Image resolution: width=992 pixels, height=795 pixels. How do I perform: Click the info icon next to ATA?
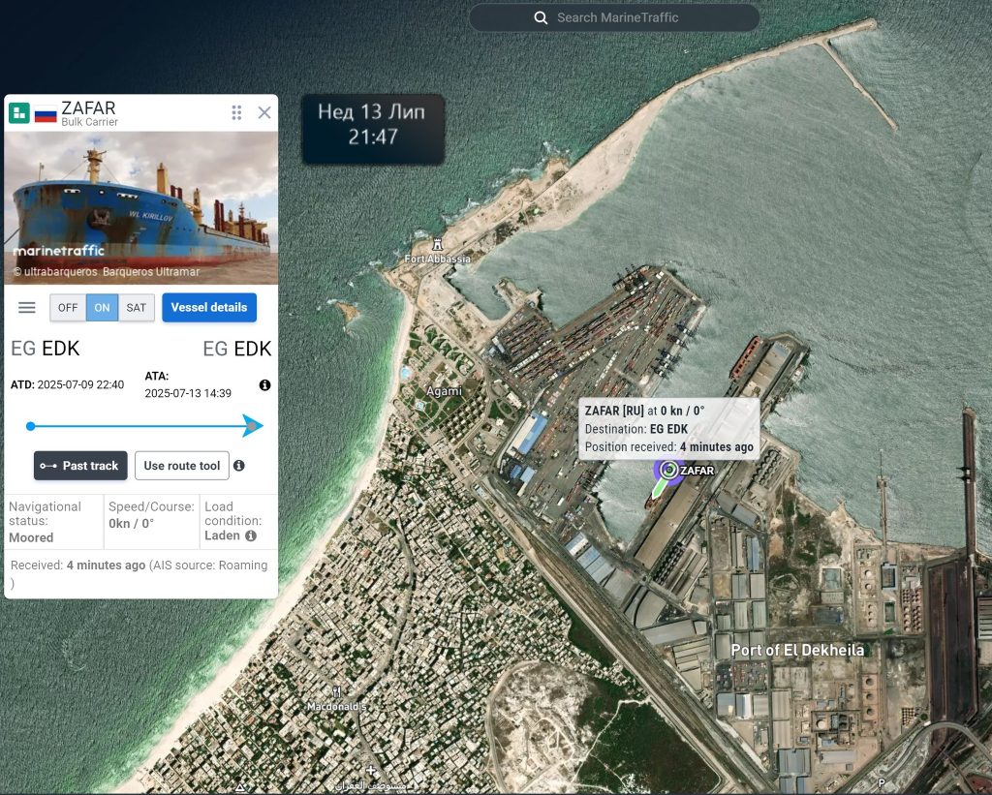[265, 385]
